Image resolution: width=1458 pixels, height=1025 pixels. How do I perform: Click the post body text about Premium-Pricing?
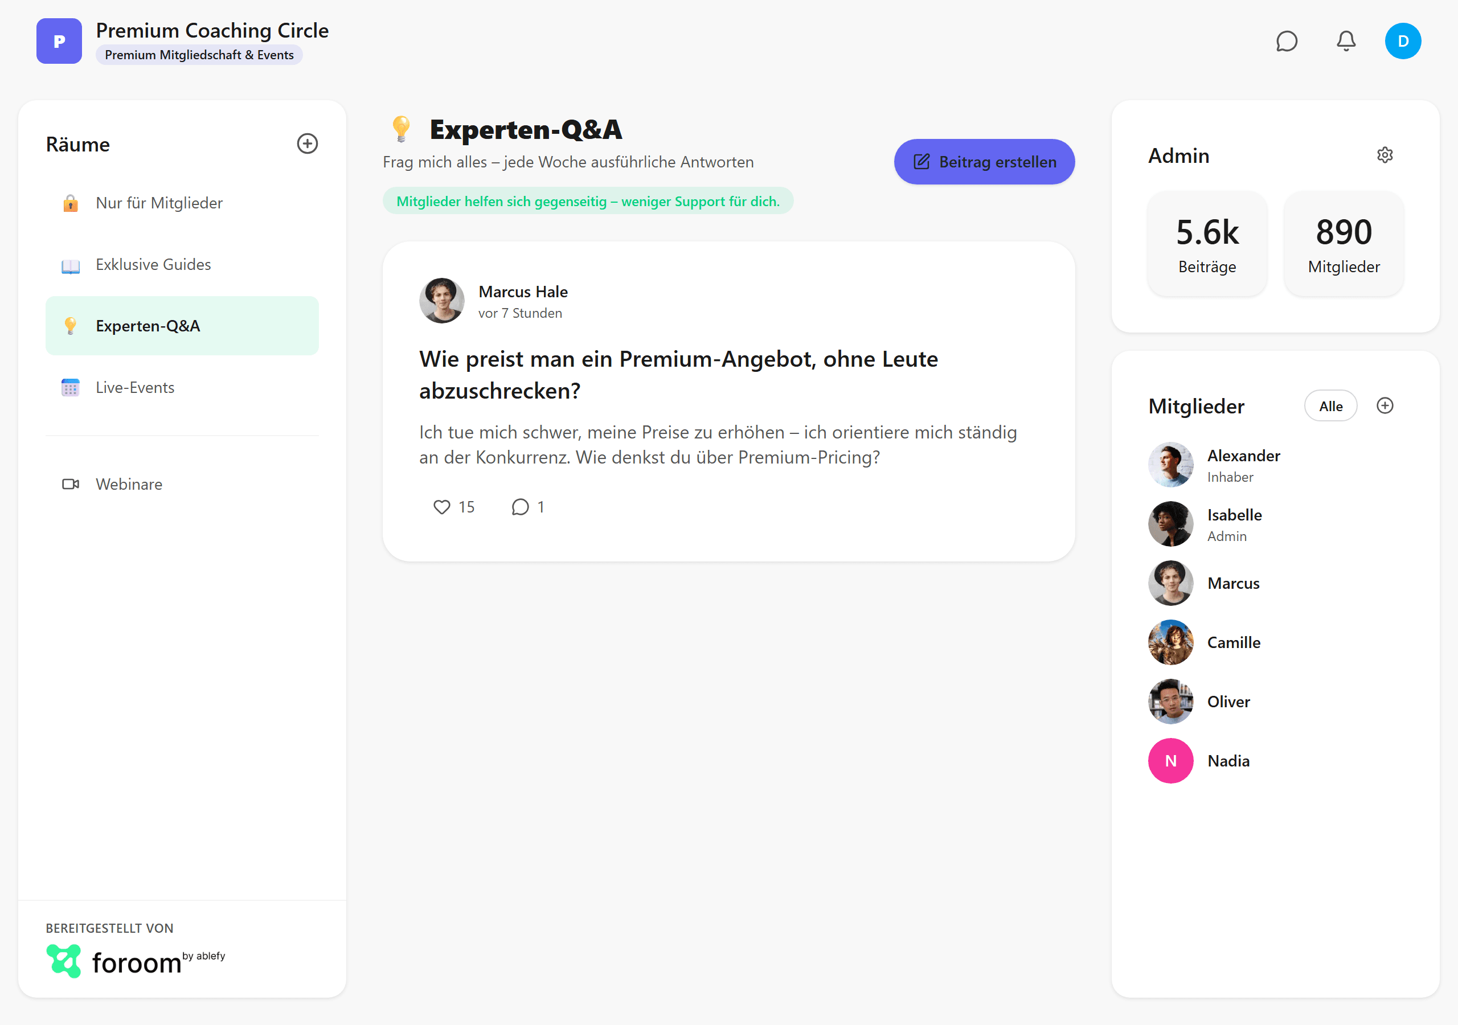tap(718, 445)
